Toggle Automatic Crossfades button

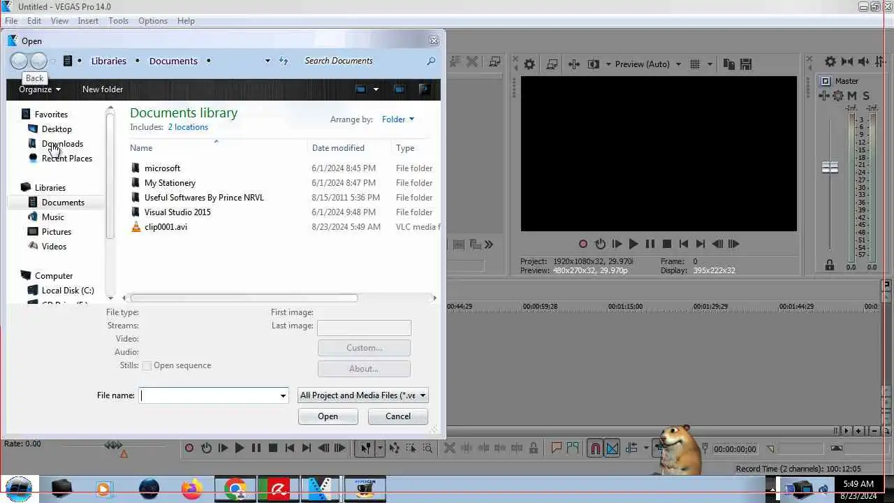tap(612, 449)
